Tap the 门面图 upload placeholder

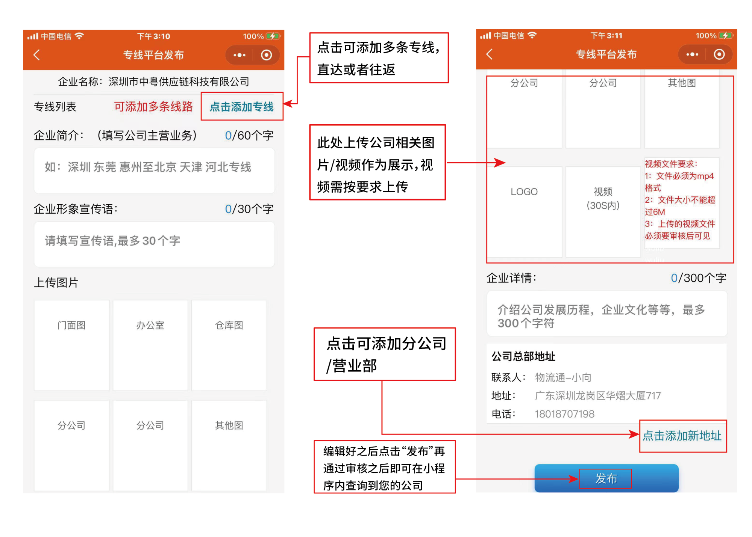tap(71, 345)
